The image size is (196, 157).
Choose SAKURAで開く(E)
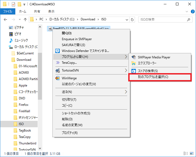91,45
